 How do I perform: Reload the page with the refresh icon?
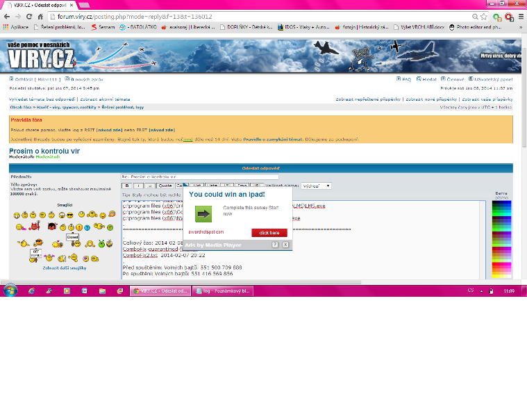tap(28, 16)
